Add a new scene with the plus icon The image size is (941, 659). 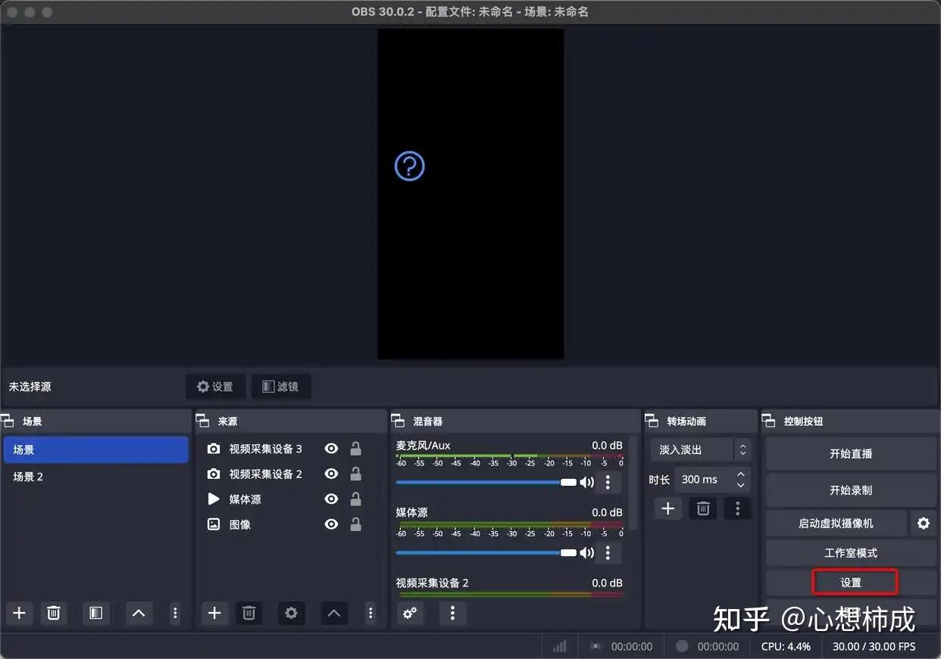tap(19, 614)
